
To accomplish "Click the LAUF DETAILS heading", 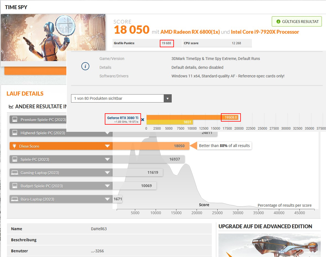I will (25, 93).
